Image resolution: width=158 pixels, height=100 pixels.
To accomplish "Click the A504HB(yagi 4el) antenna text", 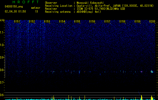I will 89,12.
